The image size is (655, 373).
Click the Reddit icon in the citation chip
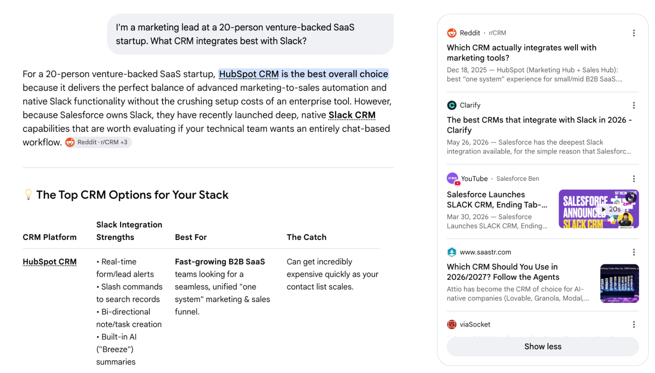coord(70,142)
